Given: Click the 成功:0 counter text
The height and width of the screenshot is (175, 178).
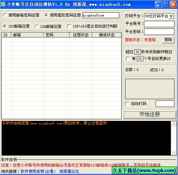Looking at the screenshot, I should click(157, 70).
